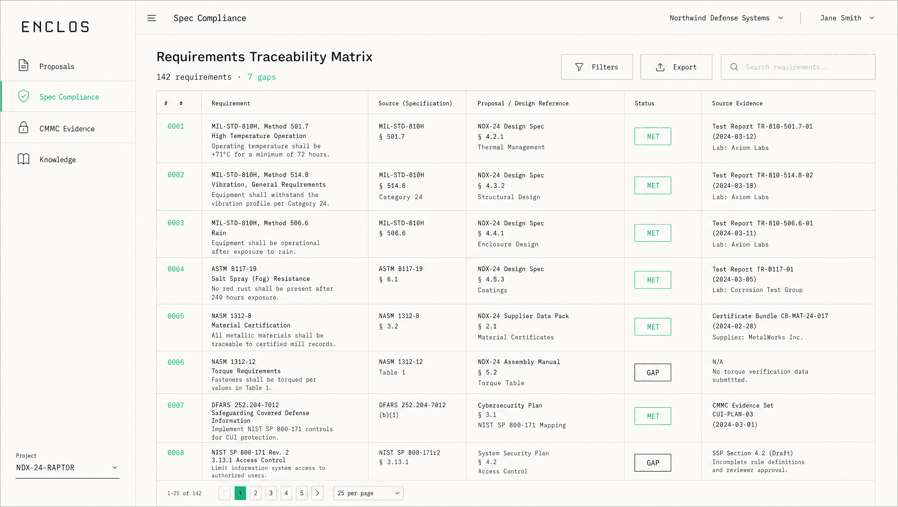
Task: Click the Proposals document icon
Action: (23, 65)
